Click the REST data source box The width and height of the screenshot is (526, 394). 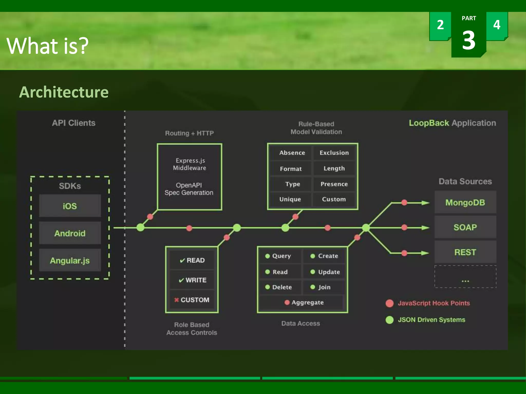465,252
